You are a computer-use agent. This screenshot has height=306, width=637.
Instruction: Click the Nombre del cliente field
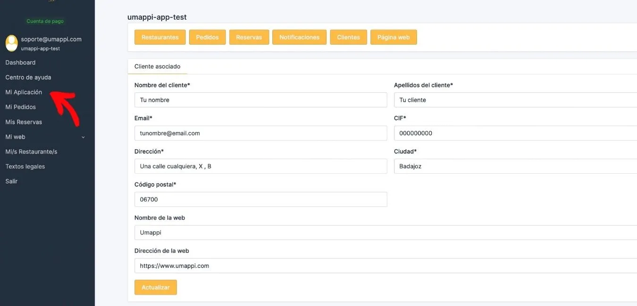[x=260, y=100]
